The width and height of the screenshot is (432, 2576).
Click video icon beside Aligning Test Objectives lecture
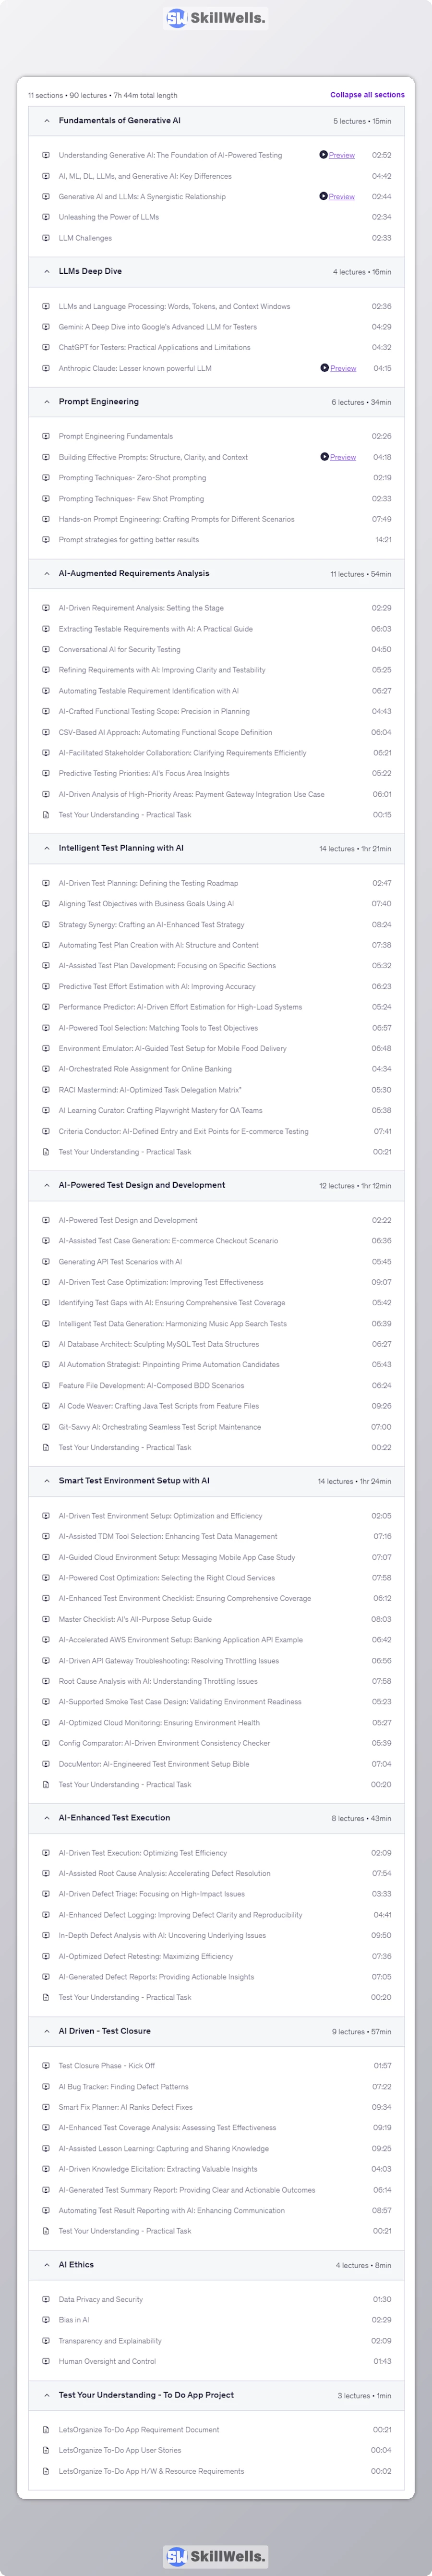[x=46, y=904]
